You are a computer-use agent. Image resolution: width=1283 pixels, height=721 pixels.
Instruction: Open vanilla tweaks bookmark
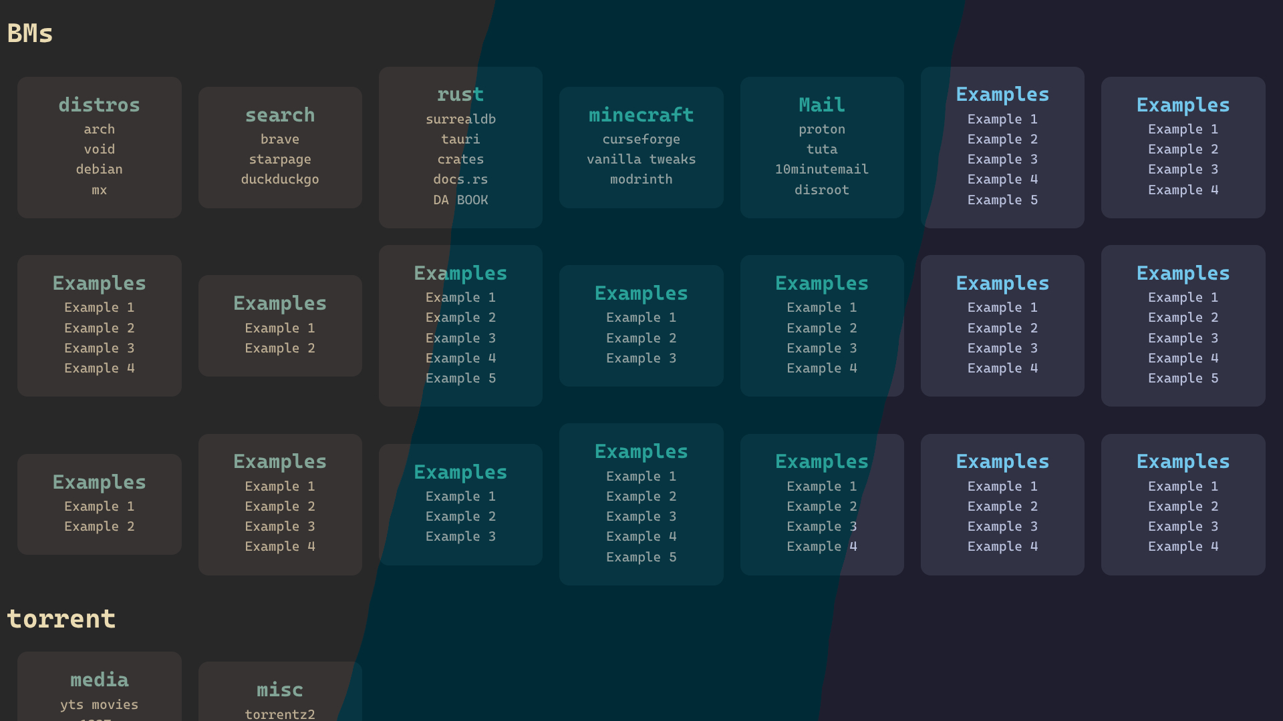tap(641, 159)
